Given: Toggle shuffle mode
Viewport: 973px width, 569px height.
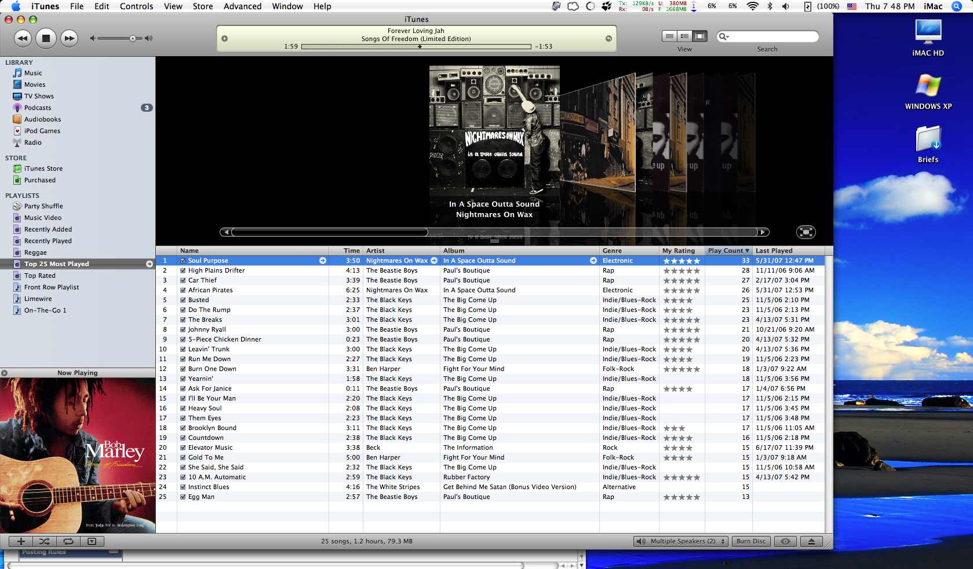Looking at the screenshot, I should pos(44,542).
